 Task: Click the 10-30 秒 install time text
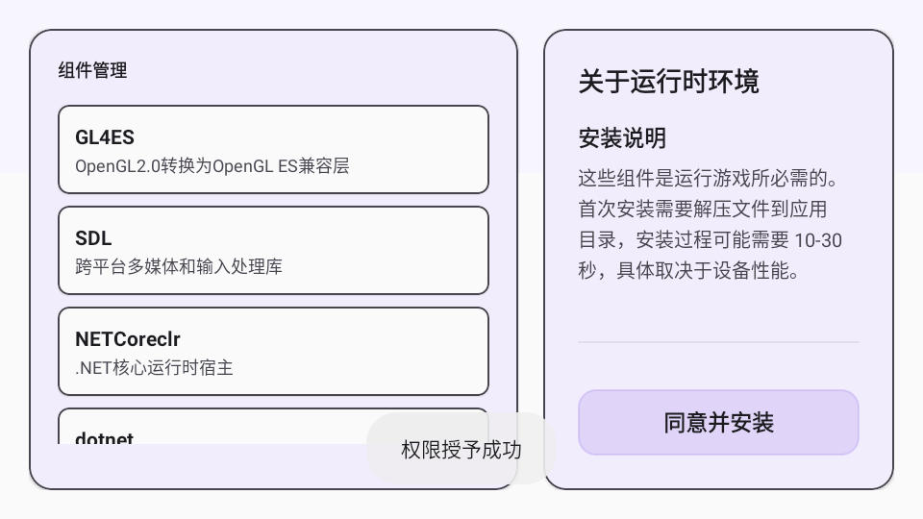pos(808,241)
